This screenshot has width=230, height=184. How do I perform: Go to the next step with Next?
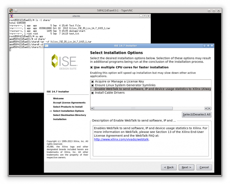186,167
